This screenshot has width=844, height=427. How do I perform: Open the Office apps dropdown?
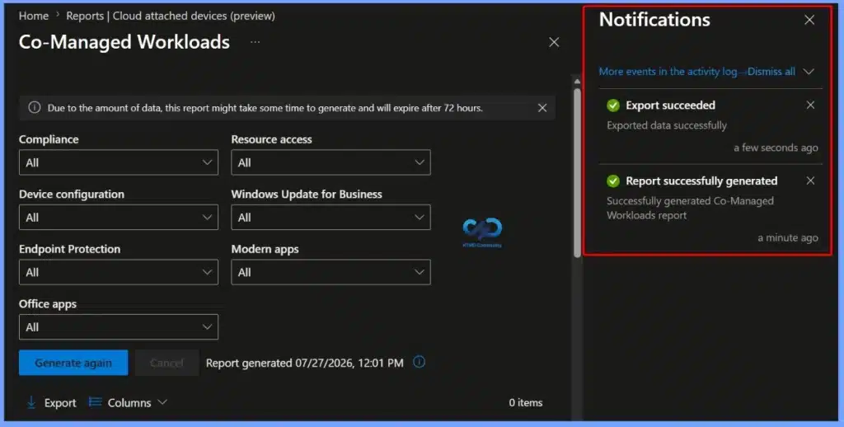point(119,327)
